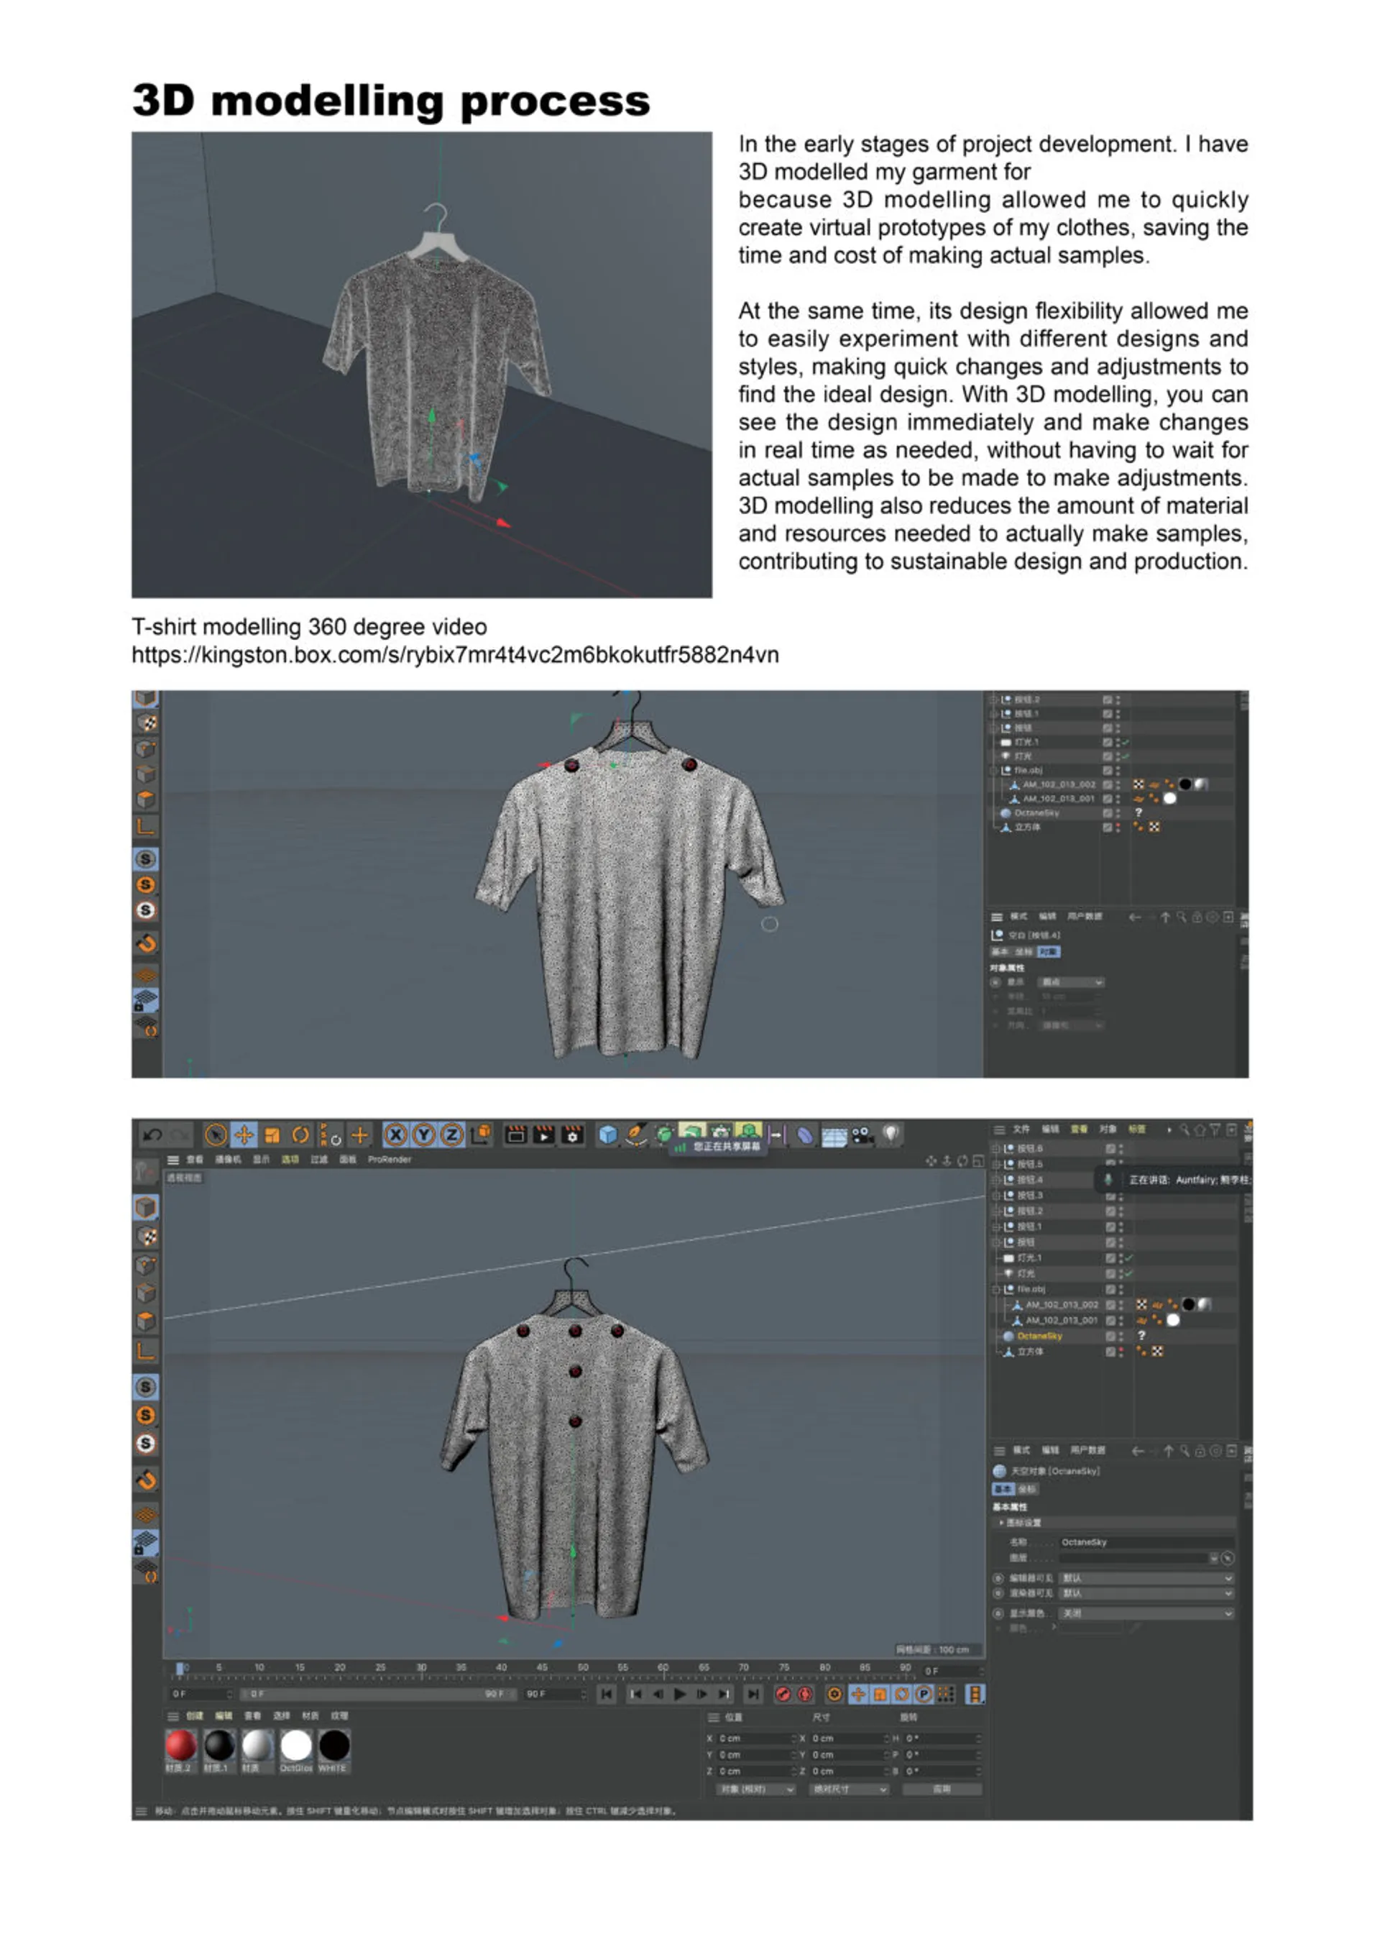Image resolution: width=1380 pixels, height=1952 pixels.
Task: Open the 显示颜色 dropdown
Action: click(x=1146, y=1613)
